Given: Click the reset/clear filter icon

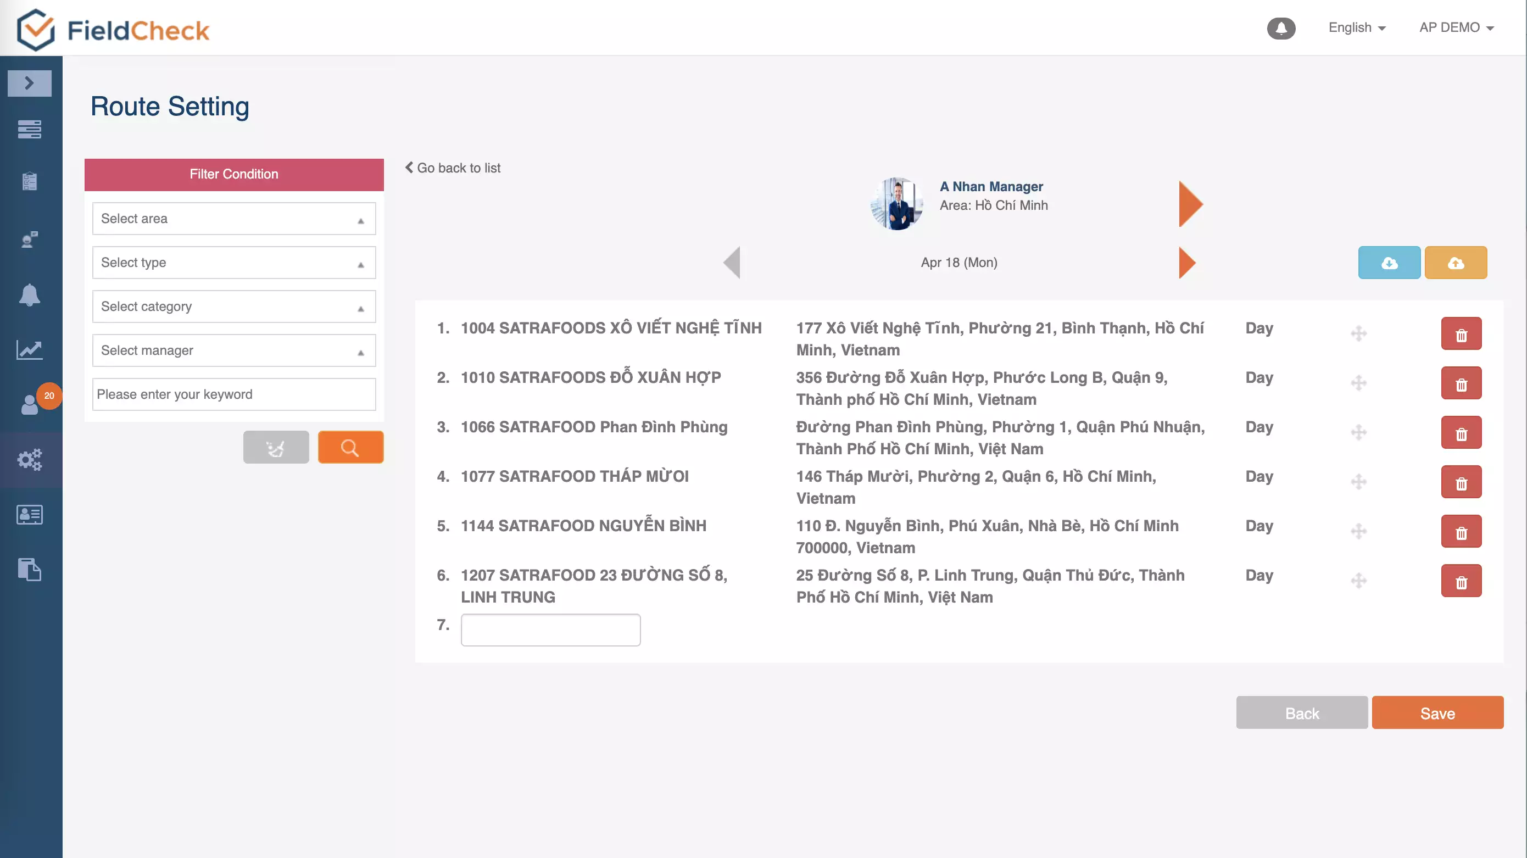Looking at the screenshot, I should pos(276,448).
